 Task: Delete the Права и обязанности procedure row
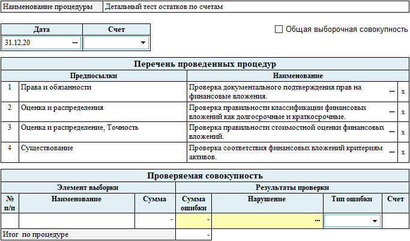(x=403, y=91)
